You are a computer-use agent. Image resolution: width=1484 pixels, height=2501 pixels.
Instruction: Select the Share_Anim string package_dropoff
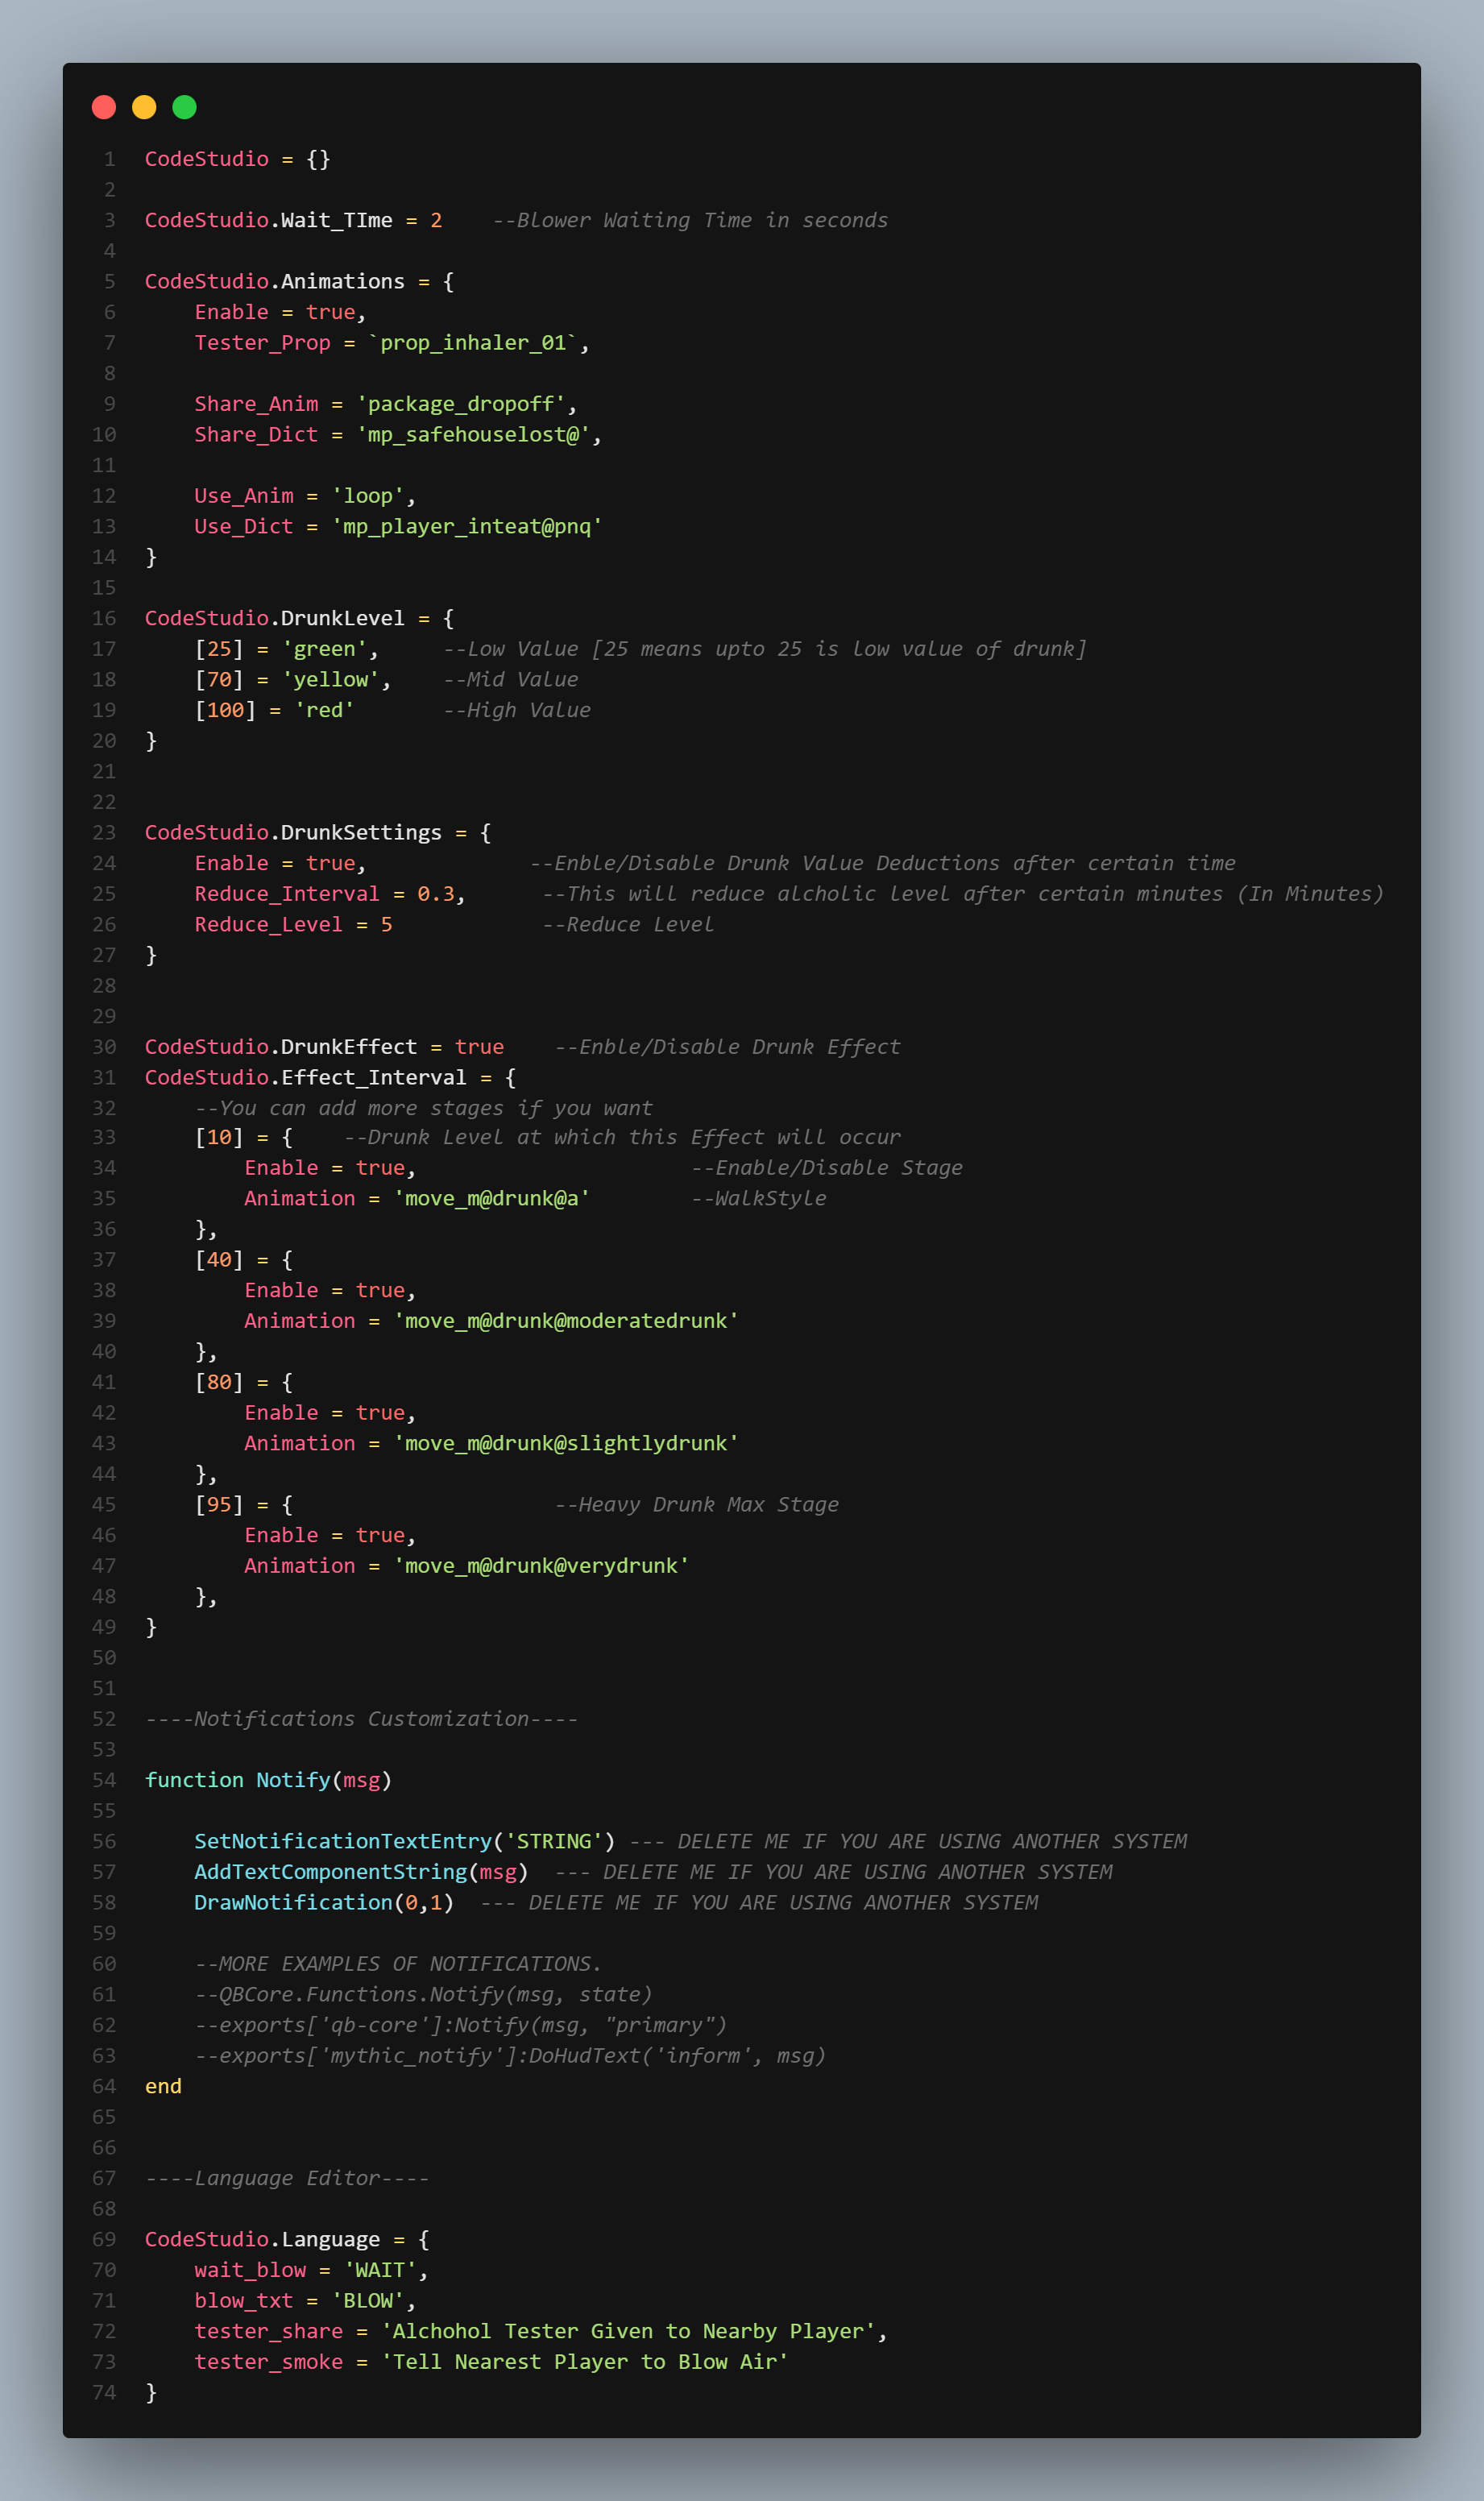(463, 403)
